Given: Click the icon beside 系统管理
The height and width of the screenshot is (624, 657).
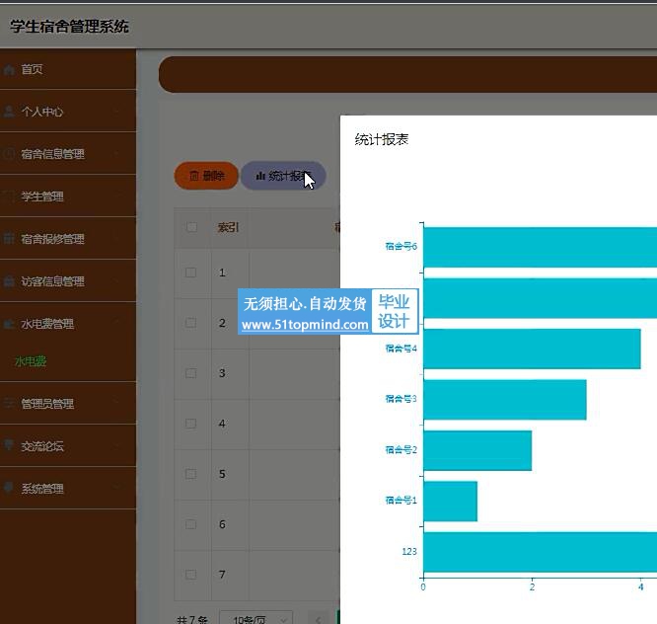Looking at the screenshot, I should click(10, 489).
